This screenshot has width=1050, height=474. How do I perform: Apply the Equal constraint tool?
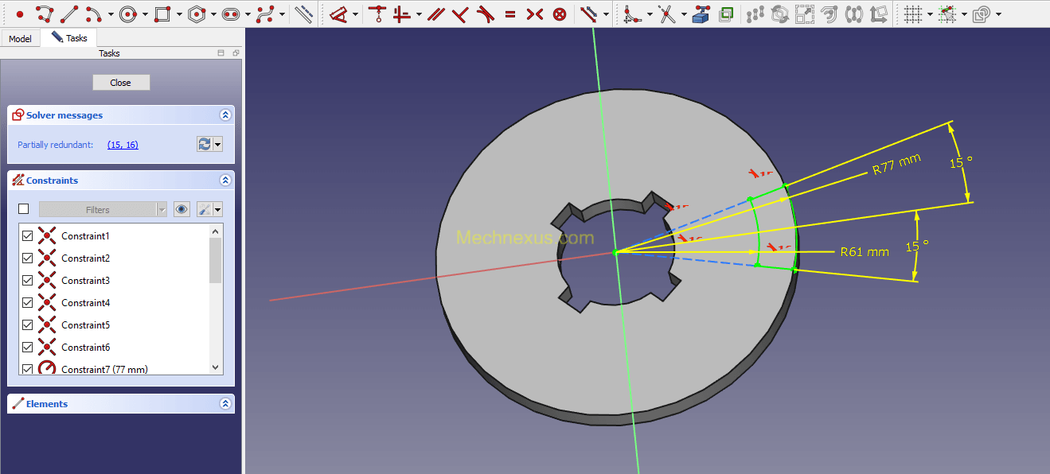[510, 14]
